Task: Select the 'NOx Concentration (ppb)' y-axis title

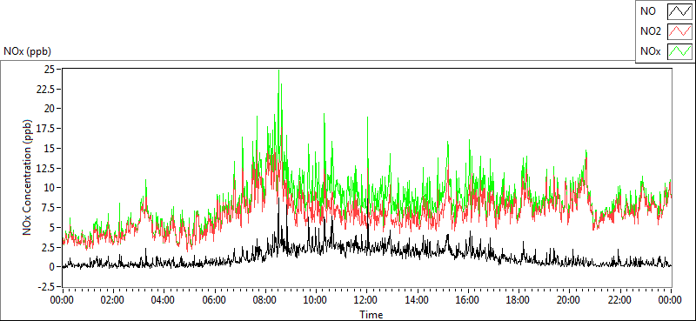Action: coord(28,177)
